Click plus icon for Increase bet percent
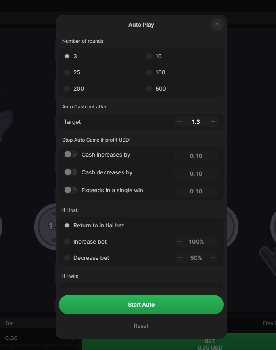The image size is (276, 350). click(213, 242)
